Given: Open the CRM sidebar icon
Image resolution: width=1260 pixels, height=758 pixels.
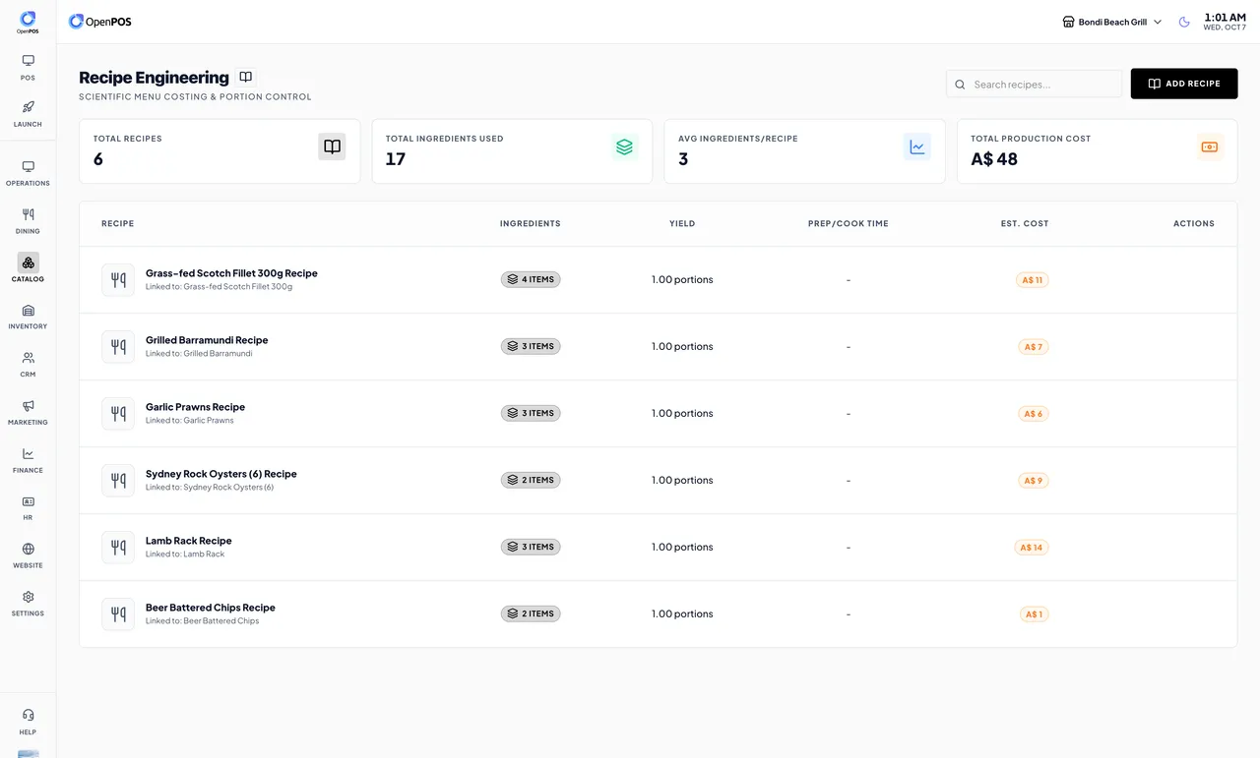Looking at the screenshot, I should [28, 358].
